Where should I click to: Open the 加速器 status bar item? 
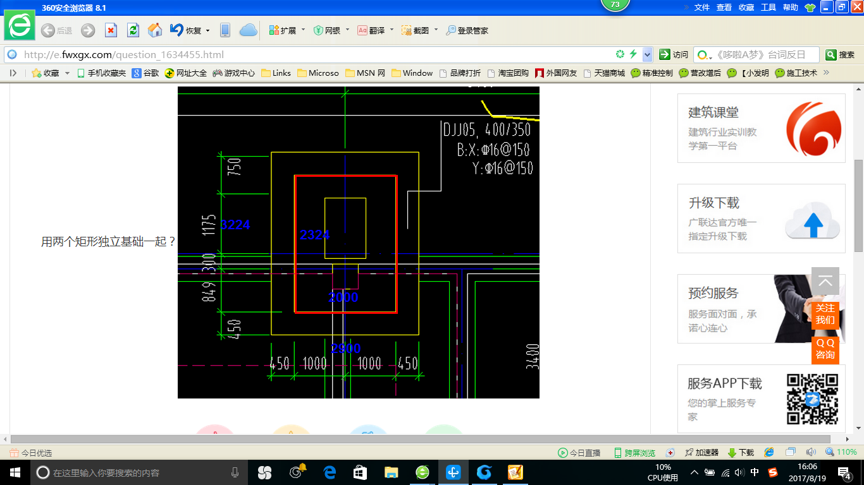coord(701,453)
